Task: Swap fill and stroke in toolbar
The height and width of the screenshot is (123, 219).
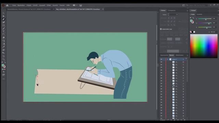Action: coord(5,62)
